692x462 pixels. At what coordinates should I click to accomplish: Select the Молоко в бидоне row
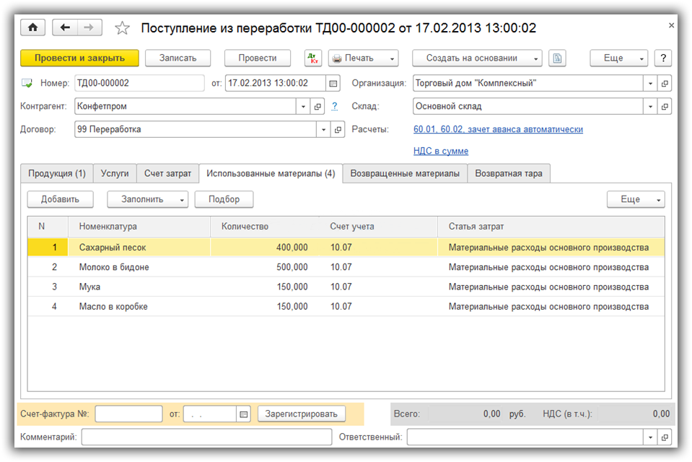coord(114,267)
